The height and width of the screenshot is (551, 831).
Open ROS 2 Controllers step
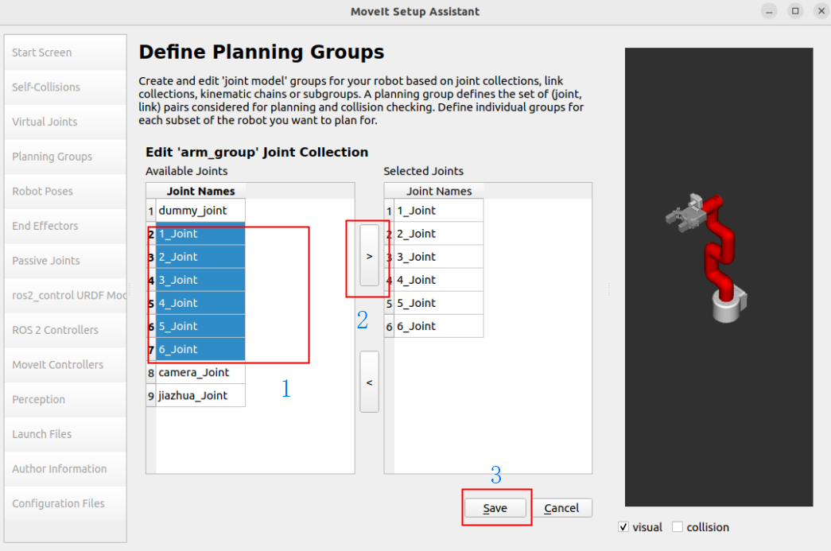pyautogui.click(x=65, y=330)
